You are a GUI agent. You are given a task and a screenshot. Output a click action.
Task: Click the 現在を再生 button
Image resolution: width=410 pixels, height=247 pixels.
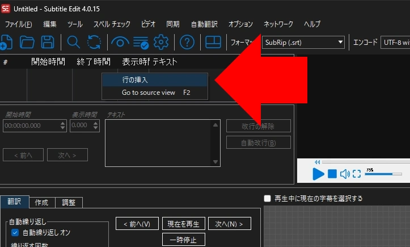184,224
